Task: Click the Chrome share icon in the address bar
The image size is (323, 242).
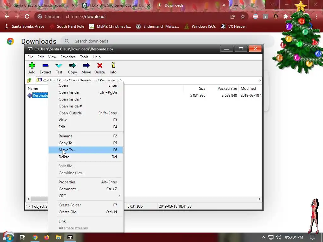Action: pos(233,16)
